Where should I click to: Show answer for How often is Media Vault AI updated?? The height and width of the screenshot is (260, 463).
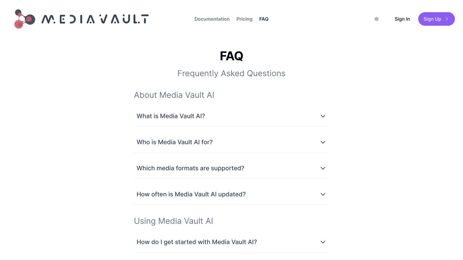(x=231, y=194)
